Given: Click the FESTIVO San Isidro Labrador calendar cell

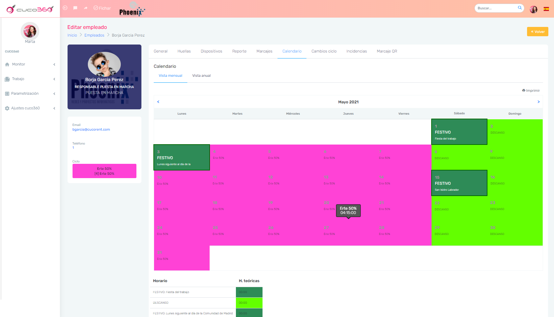Looking at the screenshot, I should point(459,183).
